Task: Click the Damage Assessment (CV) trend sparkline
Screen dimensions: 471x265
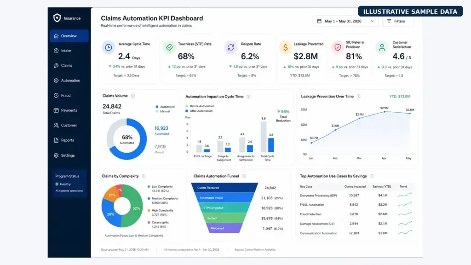Action: click(x=405, y=224)
